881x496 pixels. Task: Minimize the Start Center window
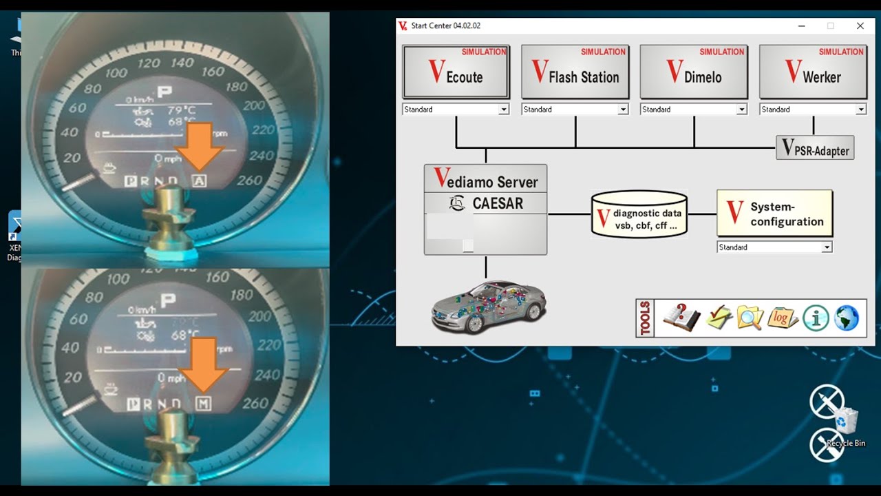coord(801,26)
